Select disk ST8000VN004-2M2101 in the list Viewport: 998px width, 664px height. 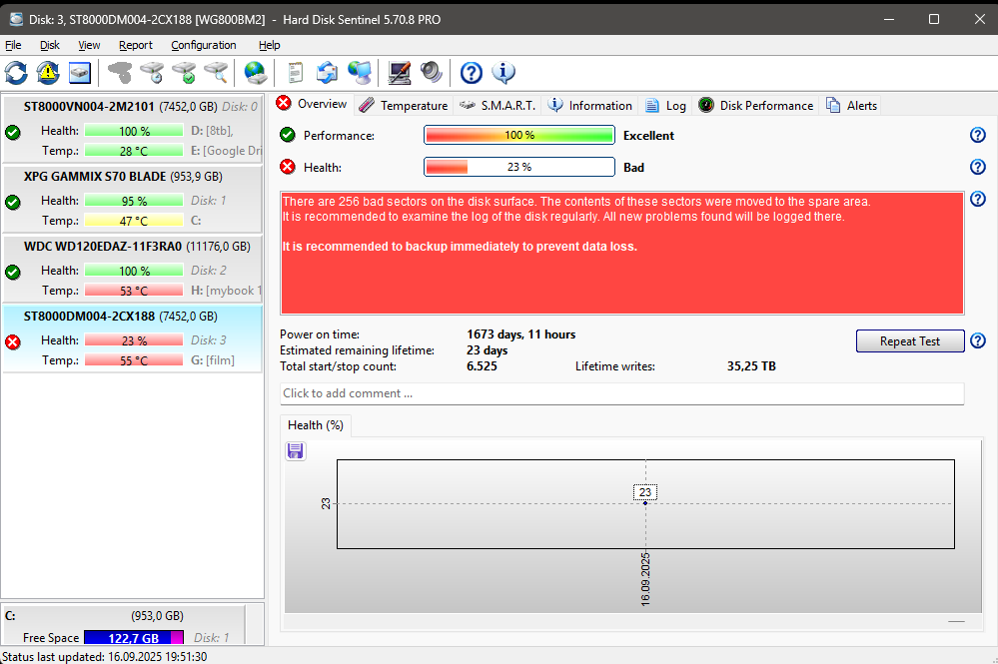coord(133,129)
